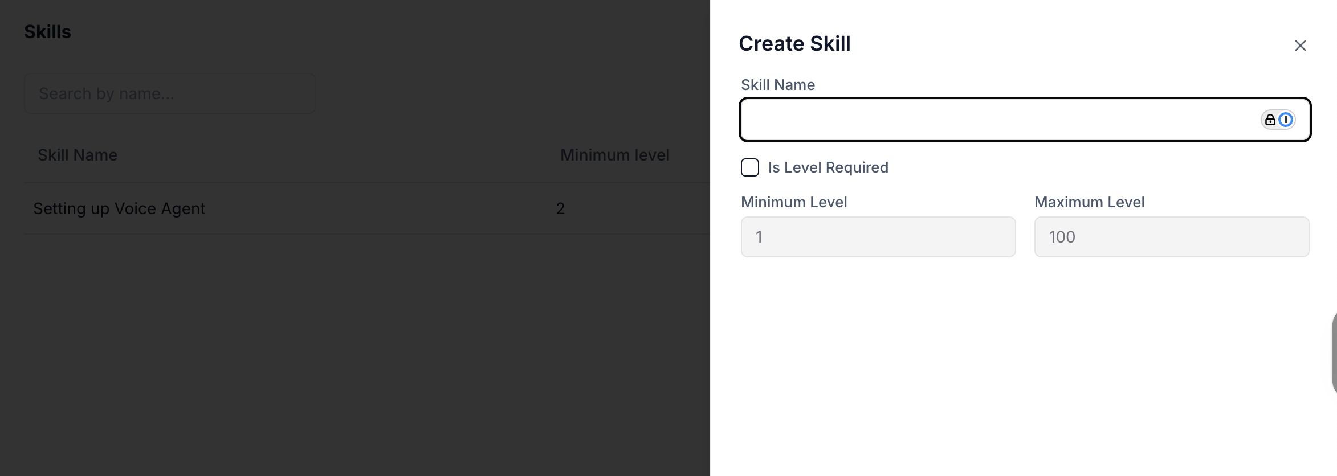
Task: Click the Create Skill panel title
Action: pyautogui.click(x=794, y=44)
